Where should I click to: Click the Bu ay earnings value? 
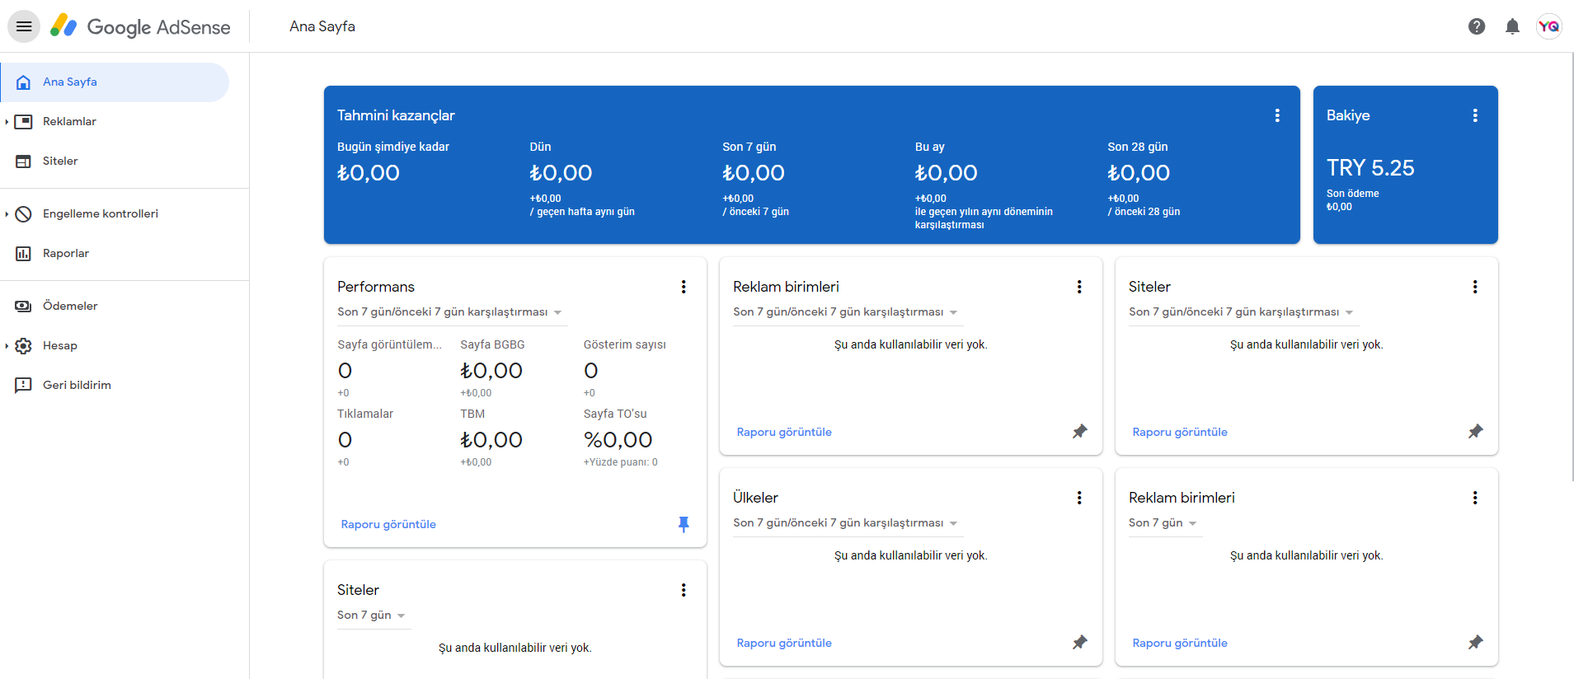(946, 173)
